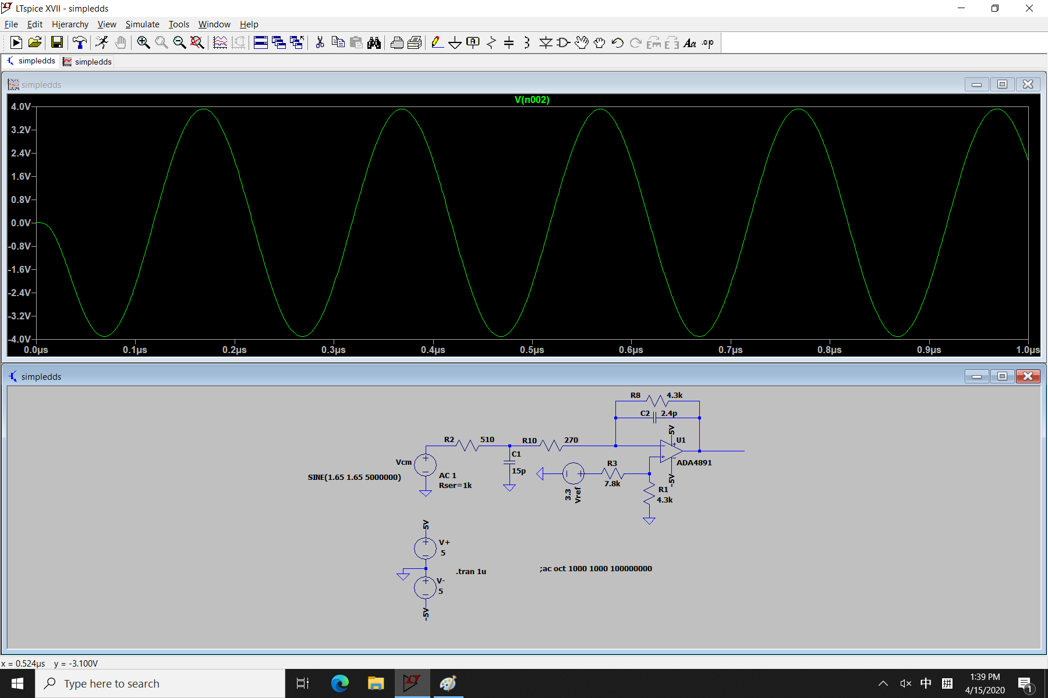Click the taskbar search box
This screenshot has height=698, width=1048.
[160, 683]
